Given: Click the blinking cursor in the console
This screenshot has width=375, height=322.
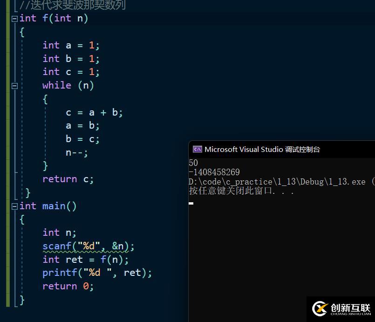Looking at the screenshot, I should point(191,203).
